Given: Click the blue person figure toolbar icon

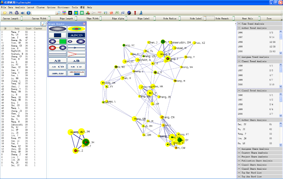Looking at the screenshot, I should 141,13.
